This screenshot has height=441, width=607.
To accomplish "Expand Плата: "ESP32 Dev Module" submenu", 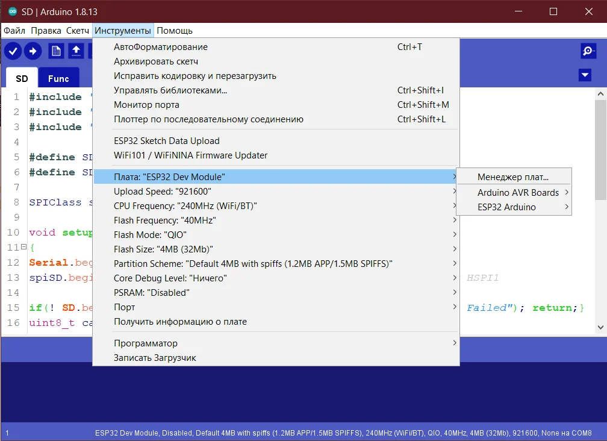I will (276, 177).
